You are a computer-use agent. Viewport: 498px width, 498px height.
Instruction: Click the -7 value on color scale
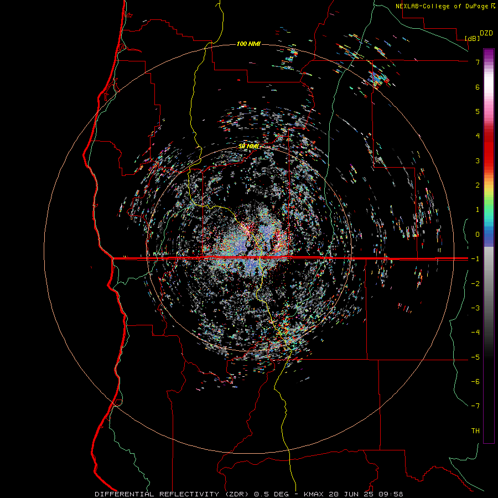pos(475,406)
